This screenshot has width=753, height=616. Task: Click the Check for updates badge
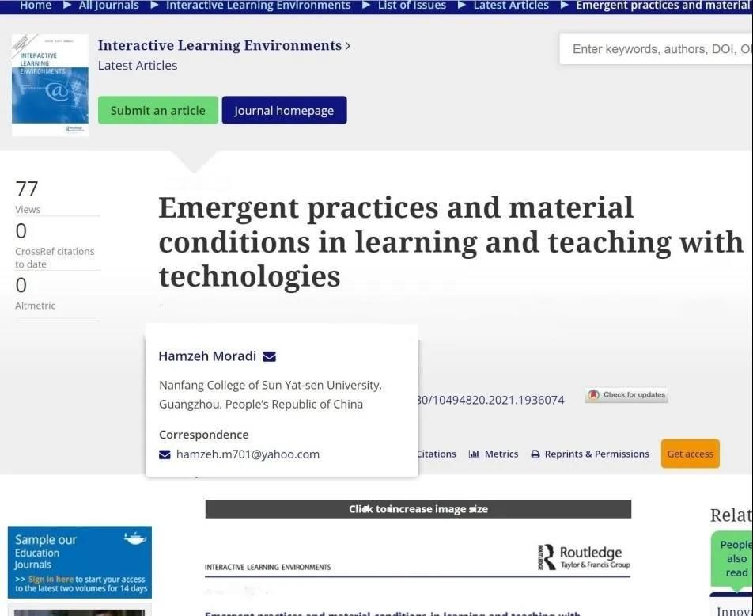[x=626, y=394]
